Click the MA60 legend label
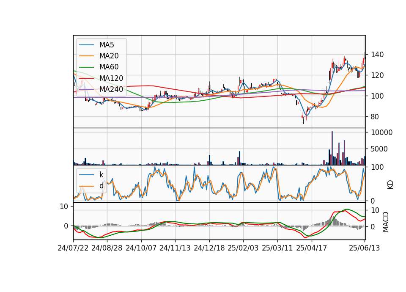Screen dimensions: 406x292 pos(109,67)
